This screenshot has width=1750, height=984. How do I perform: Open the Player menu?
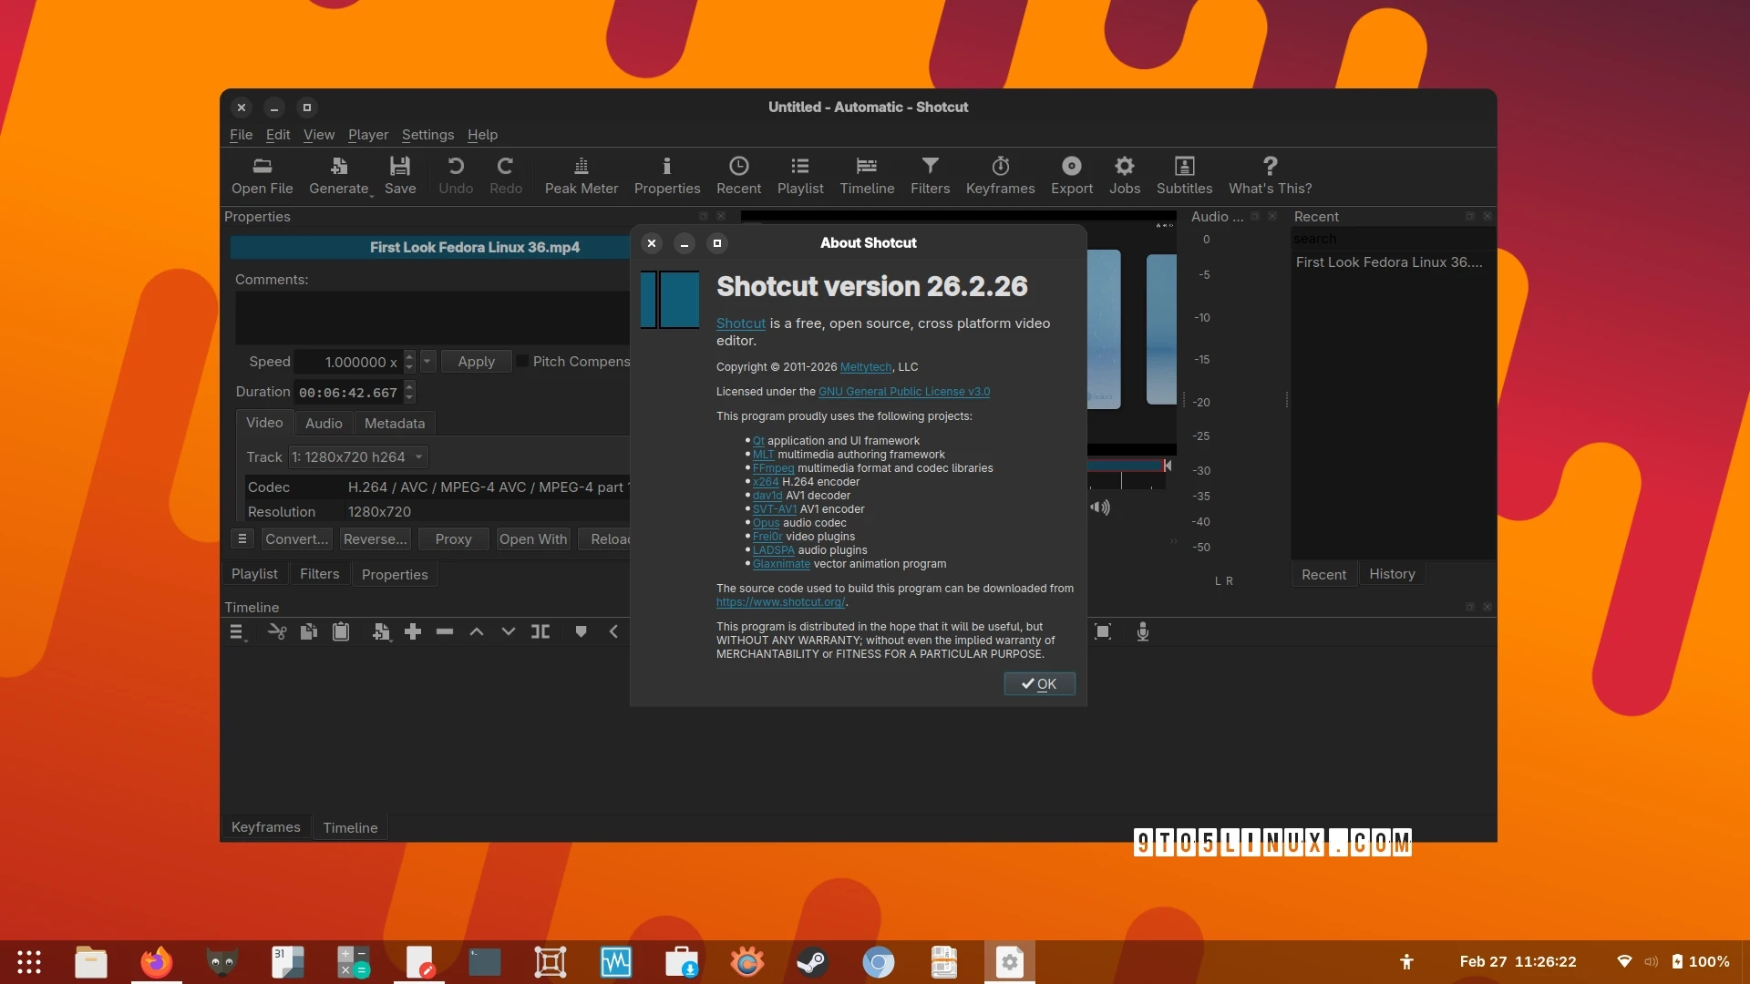pyautogui.click(x=367, y=134)
